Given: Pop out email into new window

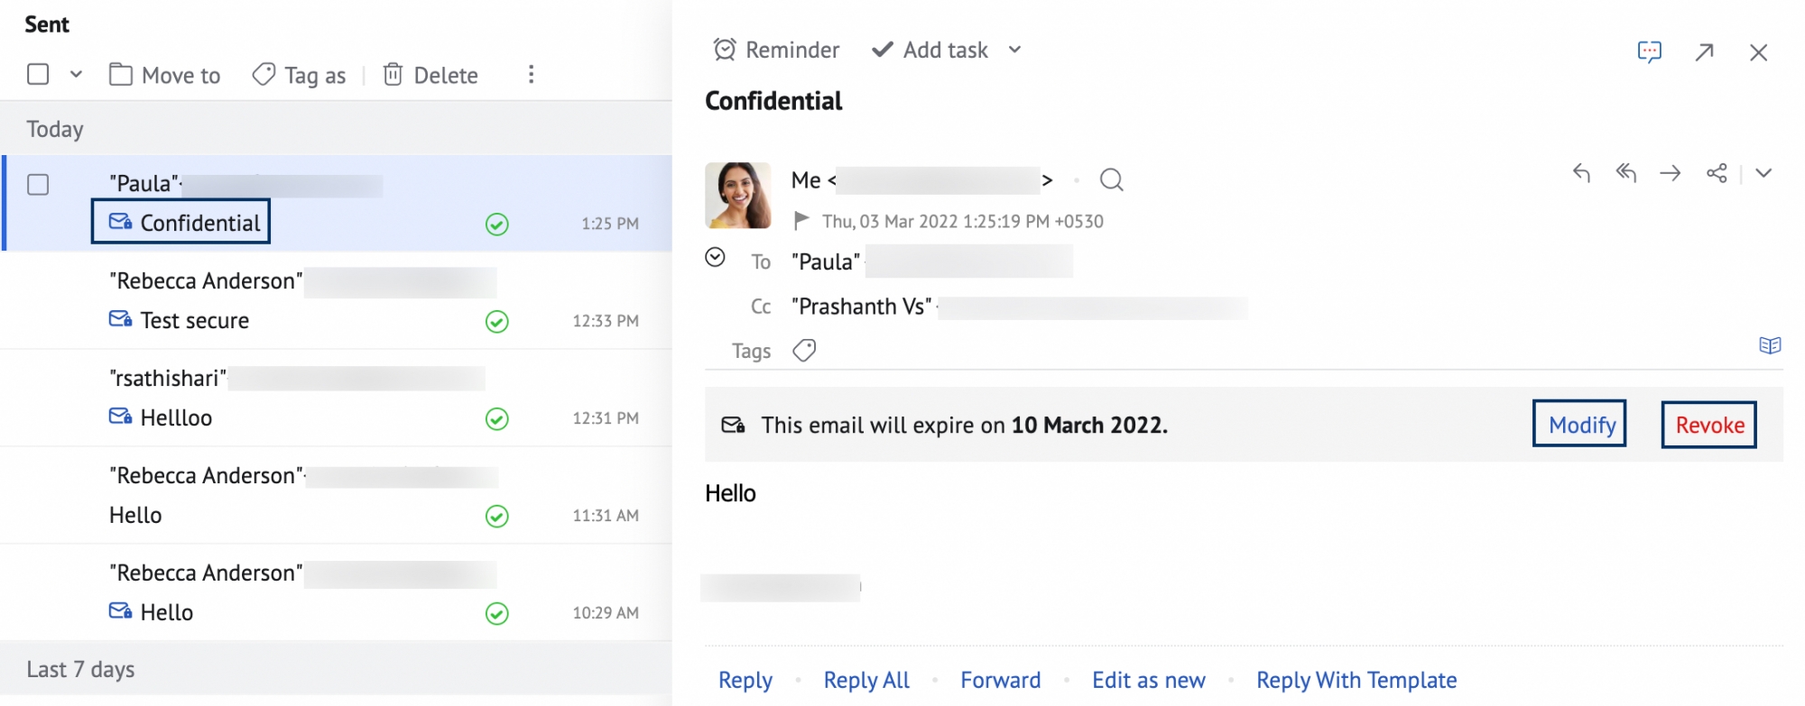Looking at the screenshot, I should (x=1704, y=52).
